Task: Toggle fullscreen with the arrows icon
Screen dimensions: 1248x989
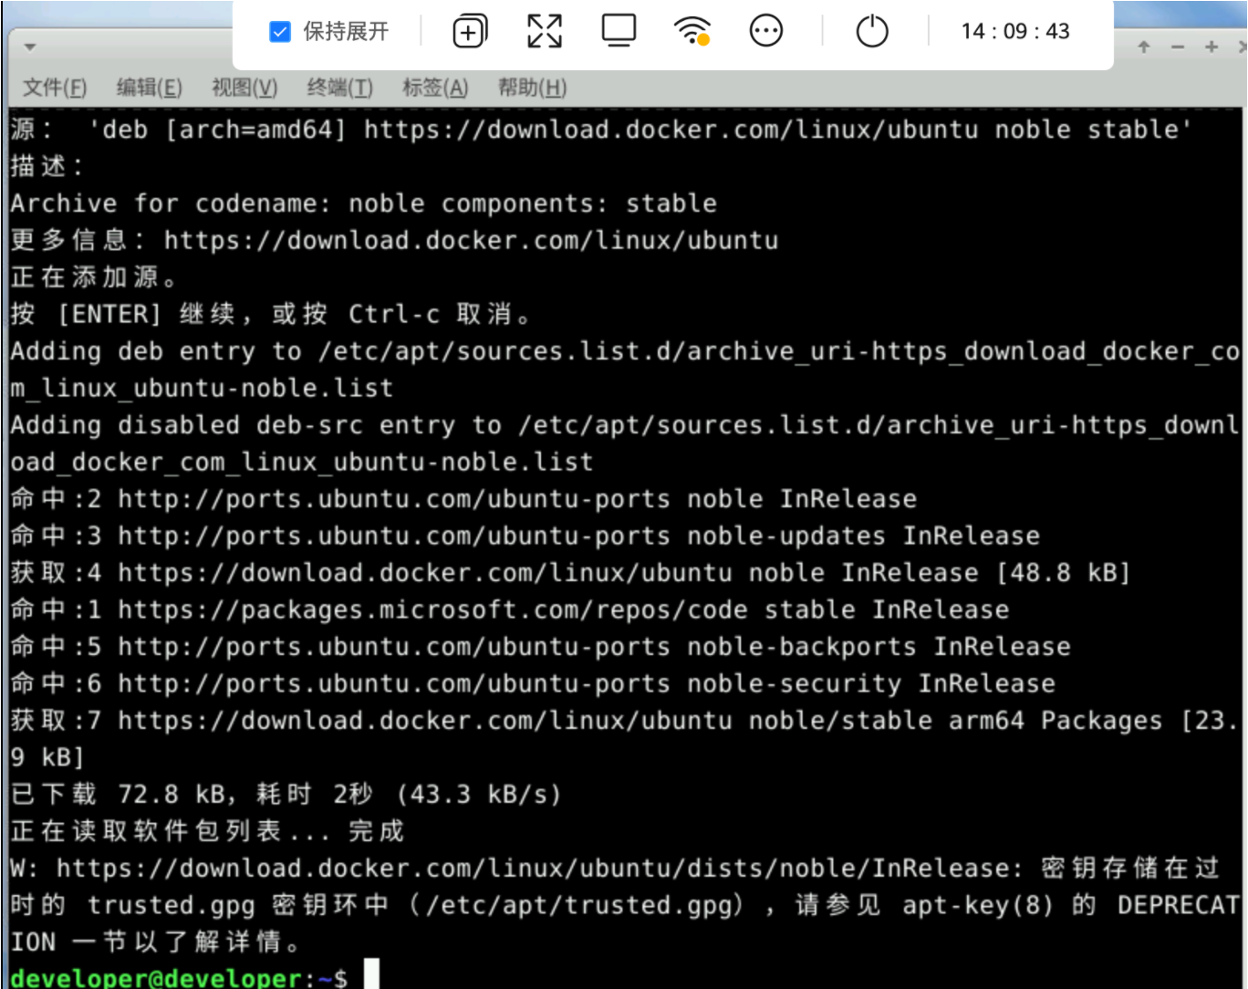Action: point(545,32)
